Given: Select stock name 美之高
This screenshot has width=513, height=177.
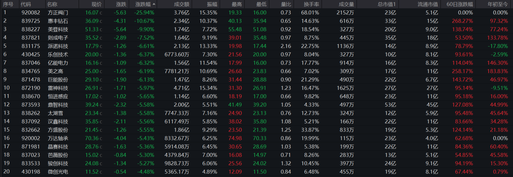Looking at the screenshot, I should click(56, 71).
